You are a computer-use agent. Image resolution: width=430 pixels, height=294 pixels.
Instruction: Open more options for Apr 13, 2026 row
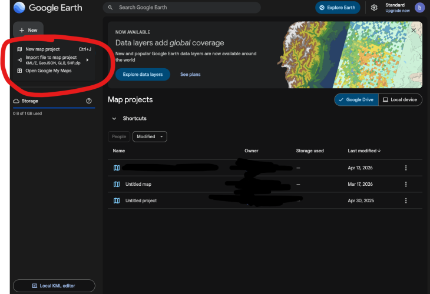click(406, 168)
